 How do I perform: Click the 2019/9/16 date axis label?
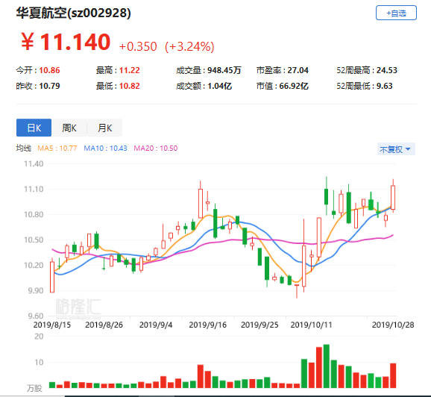point(208,325)
